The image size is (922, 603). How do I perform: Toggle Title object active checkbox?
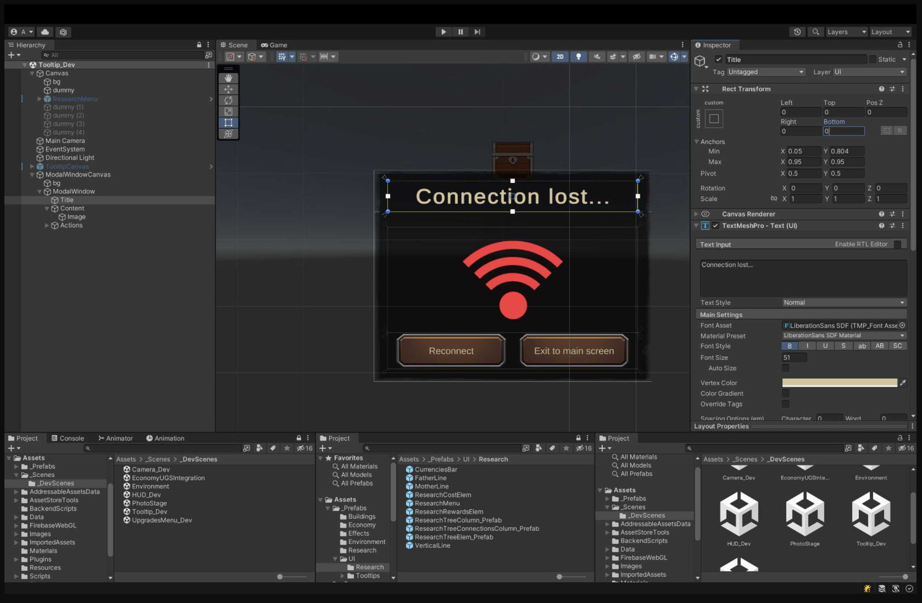718,59
